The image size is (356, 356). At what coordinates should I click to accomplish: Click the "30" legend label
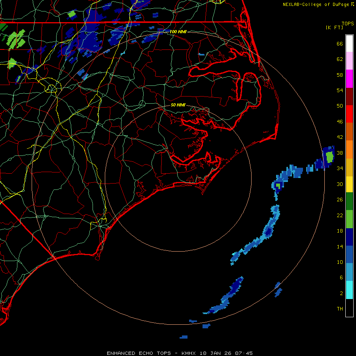340,184
